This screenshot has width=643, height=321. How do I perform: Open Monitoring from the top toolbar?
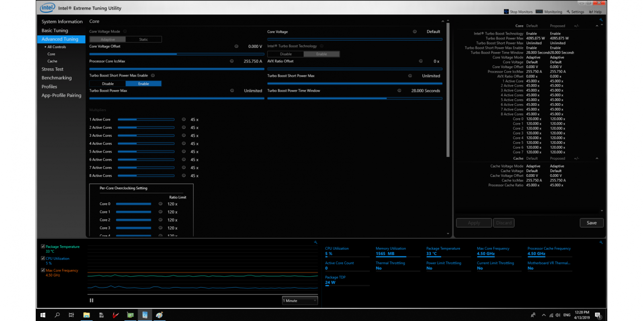tap(549, 12)
